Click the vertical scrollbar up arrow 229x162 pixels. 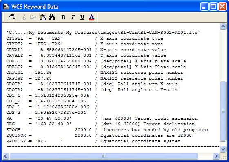point(223,26)
